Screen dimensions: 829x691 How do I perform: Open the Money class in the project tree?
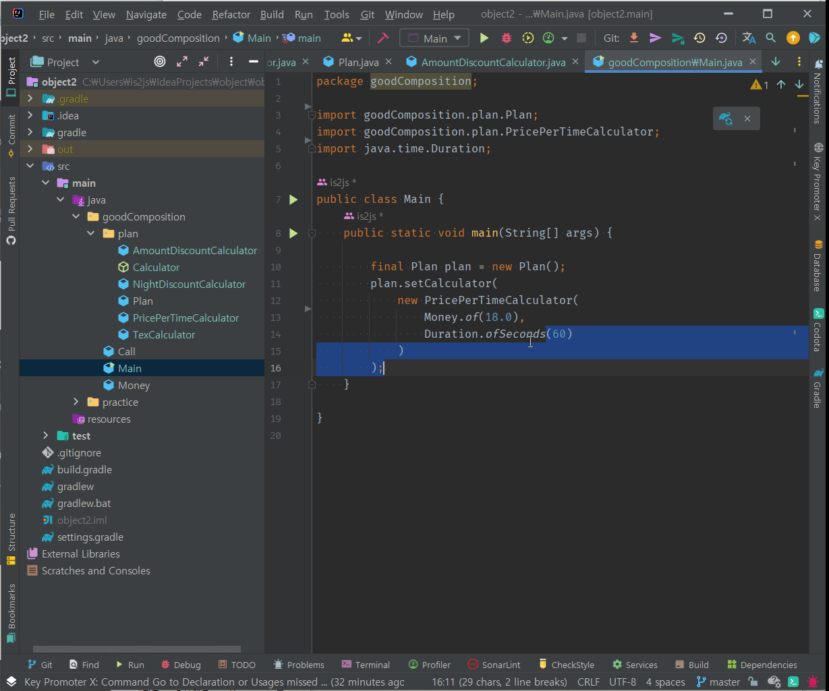point(134,386)
